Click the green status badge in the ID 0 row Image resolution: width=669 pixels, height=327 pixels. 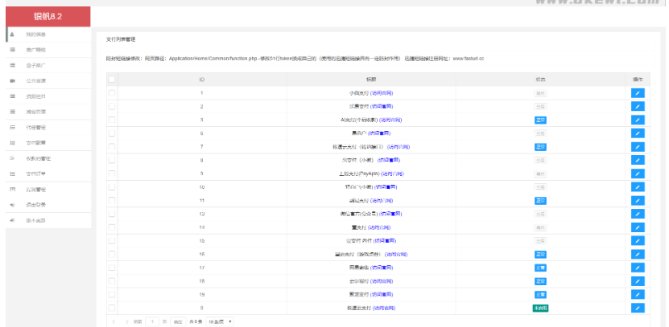540,308
